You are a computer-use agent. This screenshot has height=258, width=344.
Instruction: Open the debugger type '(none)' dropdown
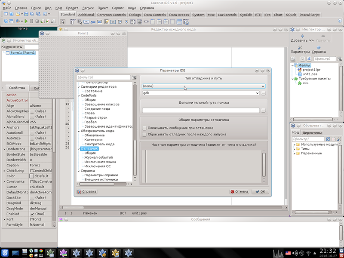coord(204,86)
